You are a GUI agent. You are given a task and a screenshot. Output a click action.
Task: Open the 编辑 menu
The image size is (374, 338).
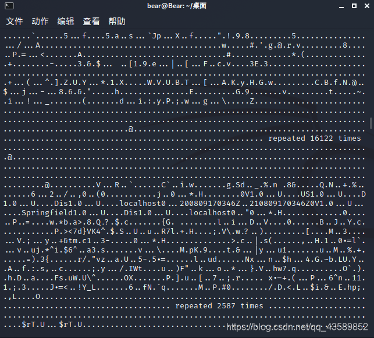[66, 22]
